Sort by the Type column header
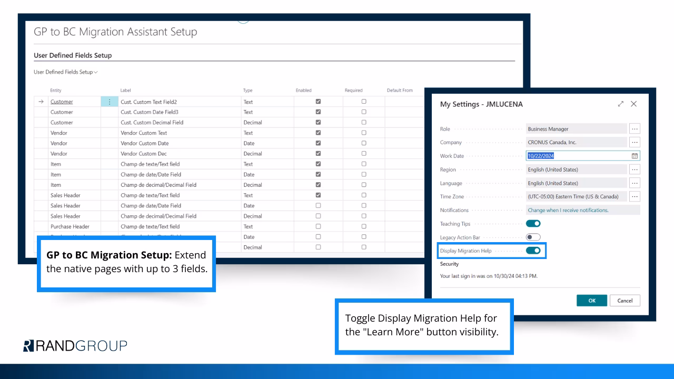This screenshot has width=674, height=379. (x=248, y=91)
